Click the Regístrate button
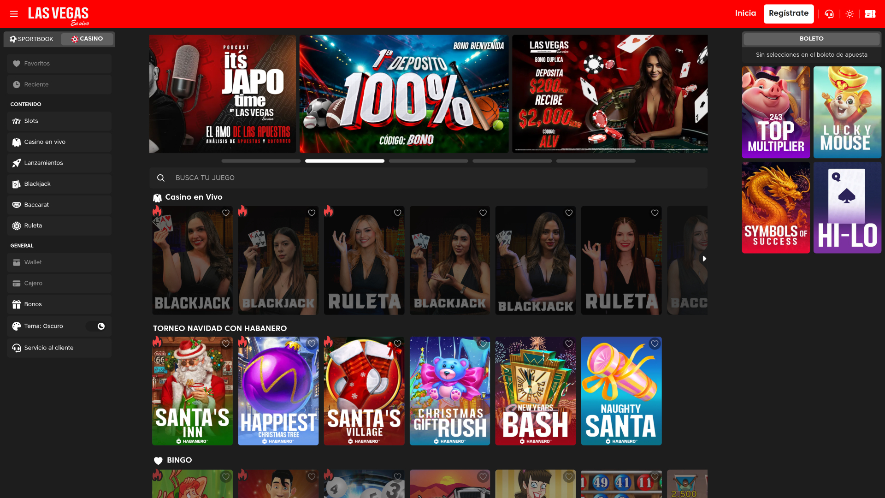The width and height of the screenshot is (885, 498). [x=788, y=13]
